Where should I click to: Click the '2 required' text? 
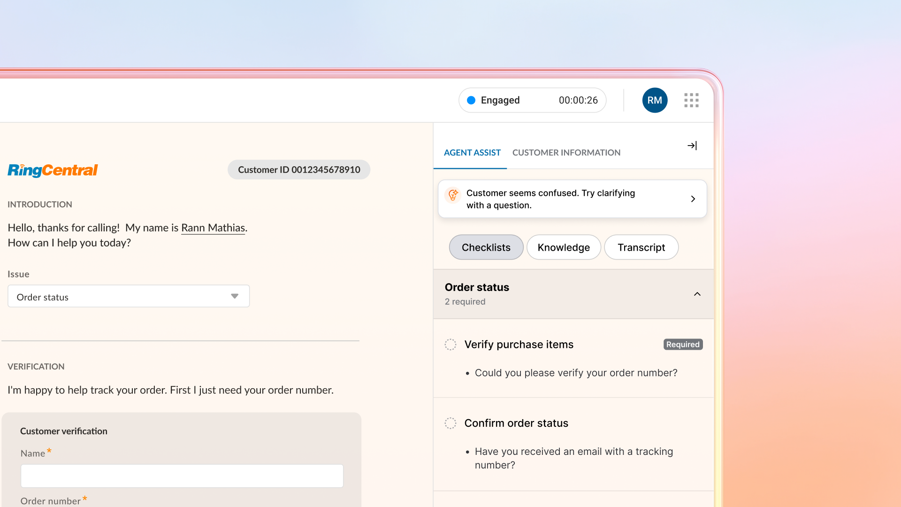click(465, 302)
